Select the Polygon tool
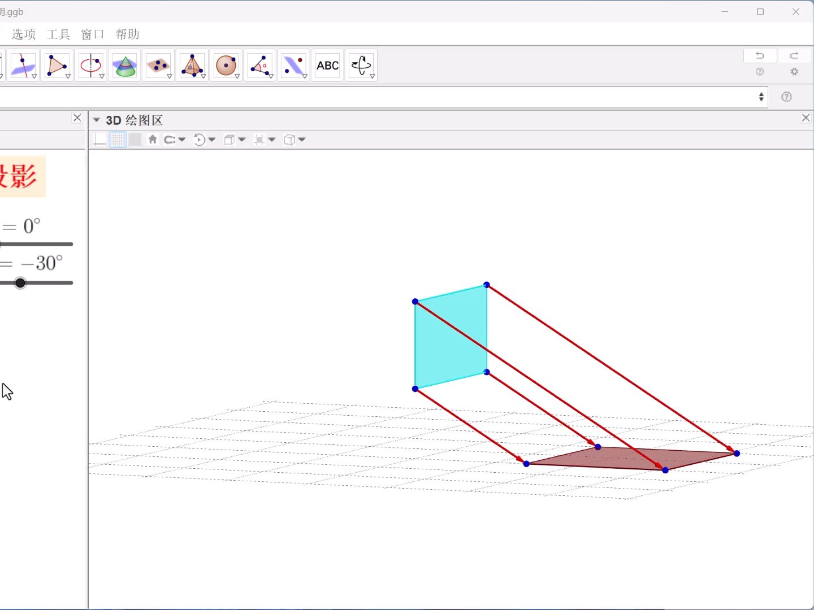 pos(57,66)
